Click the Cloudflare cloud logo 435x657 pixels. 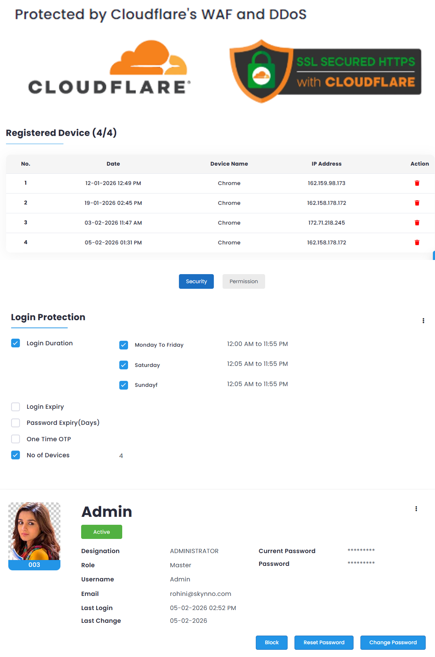(x=109, y=67)
